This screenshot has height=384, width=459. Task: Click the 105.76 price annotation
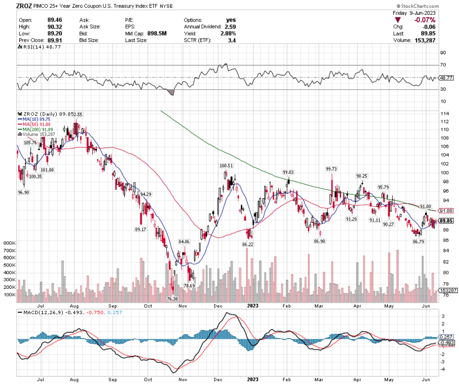[x=30, y=143]
